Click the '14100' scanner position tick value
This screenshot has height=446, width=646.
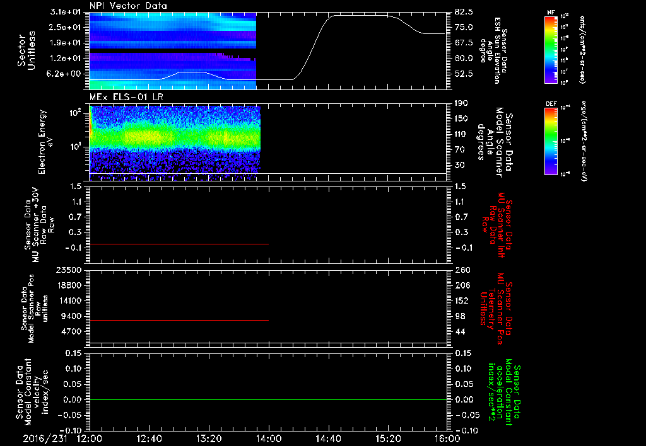69,300
